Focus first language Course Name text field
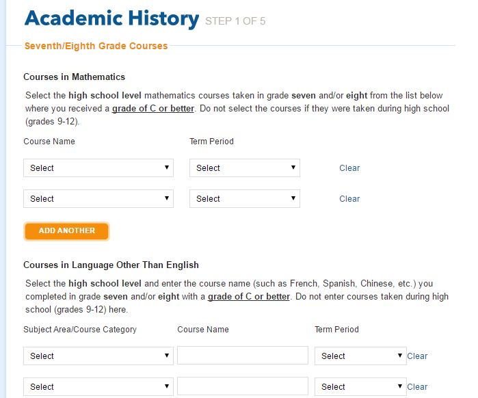Screen dimensions: 478x398 (x=243, y=356)
